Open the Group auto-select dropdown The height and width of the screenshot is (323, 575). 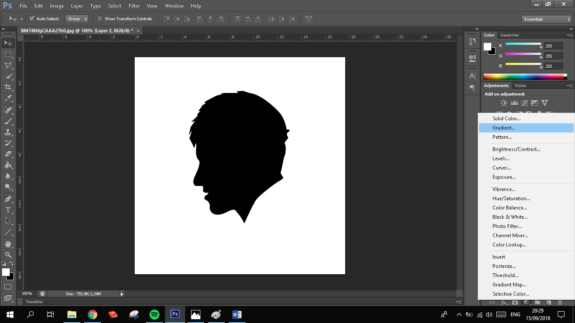[x=77, y=19]
